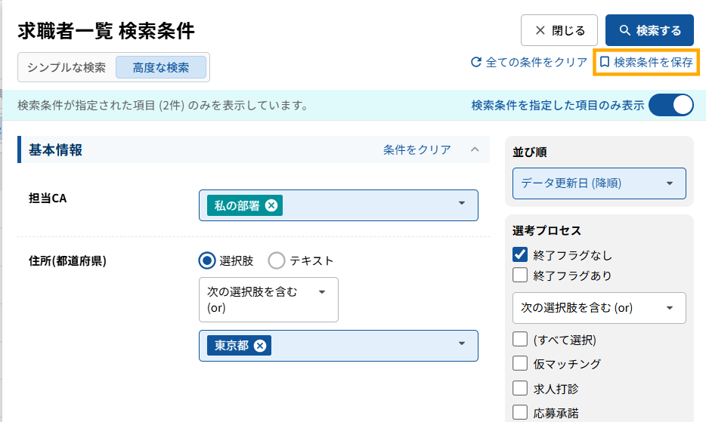Open the 並び順 データ更新日 (降順) dropdown
The image size is (706, 422).
point(599,183)
